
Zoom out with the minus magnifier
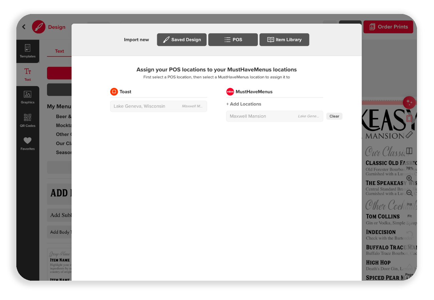(409, 193)
